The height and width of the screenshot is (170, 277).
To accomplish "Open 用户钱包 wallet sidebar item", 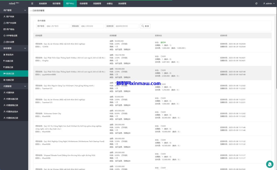I will [10, 29].
